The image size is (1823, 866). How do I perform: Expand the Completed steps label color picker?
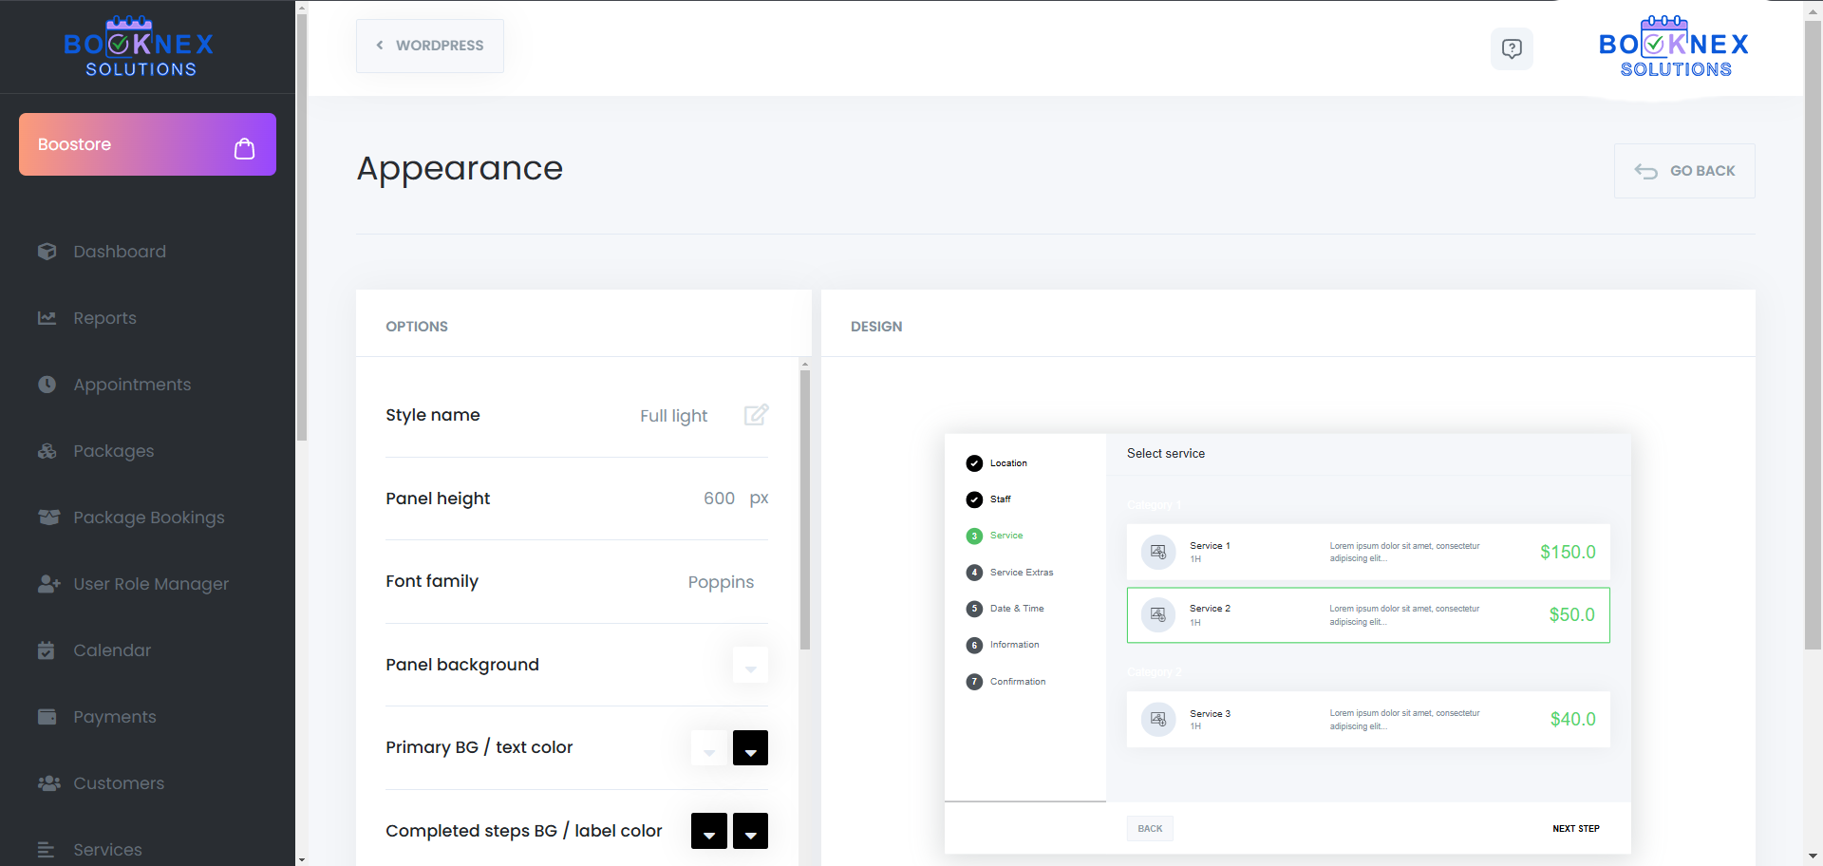(750, 831)
